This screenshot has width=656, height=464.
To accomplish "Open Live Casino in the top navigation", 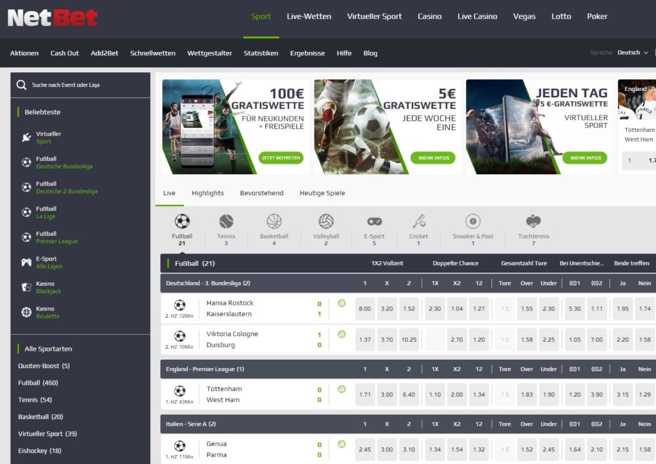I will pyautogui.click(x=477, y=16).
